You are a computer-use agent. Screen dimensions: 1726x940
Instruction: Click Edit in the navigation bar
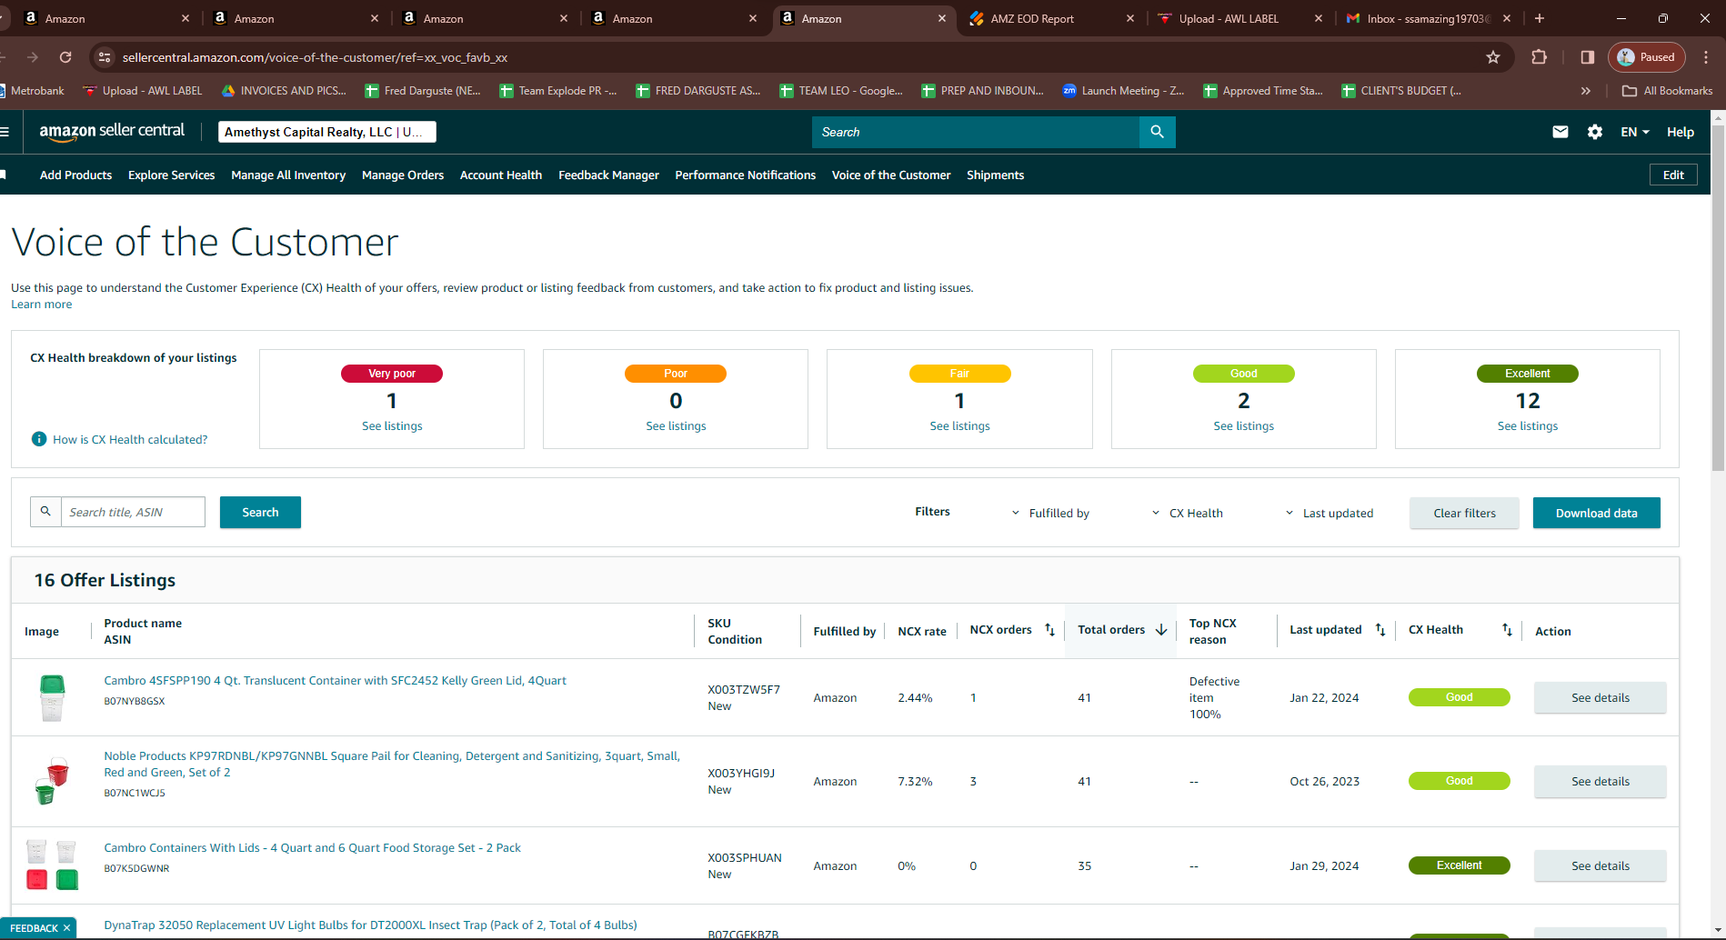(1673, 175)
